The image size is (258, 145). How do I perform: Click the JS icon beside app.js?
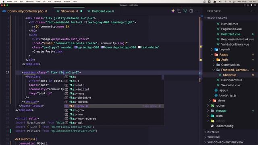(216, 90)
